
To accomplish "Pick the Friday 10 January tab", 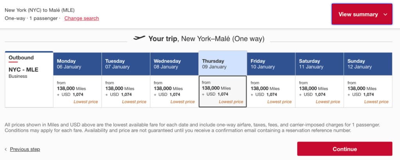I will [x=271, y=64].
